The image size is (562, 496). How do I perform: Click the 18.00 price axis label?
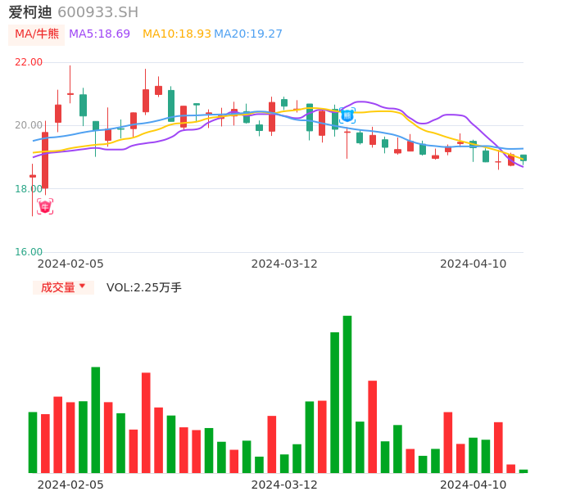pos(29,189)
